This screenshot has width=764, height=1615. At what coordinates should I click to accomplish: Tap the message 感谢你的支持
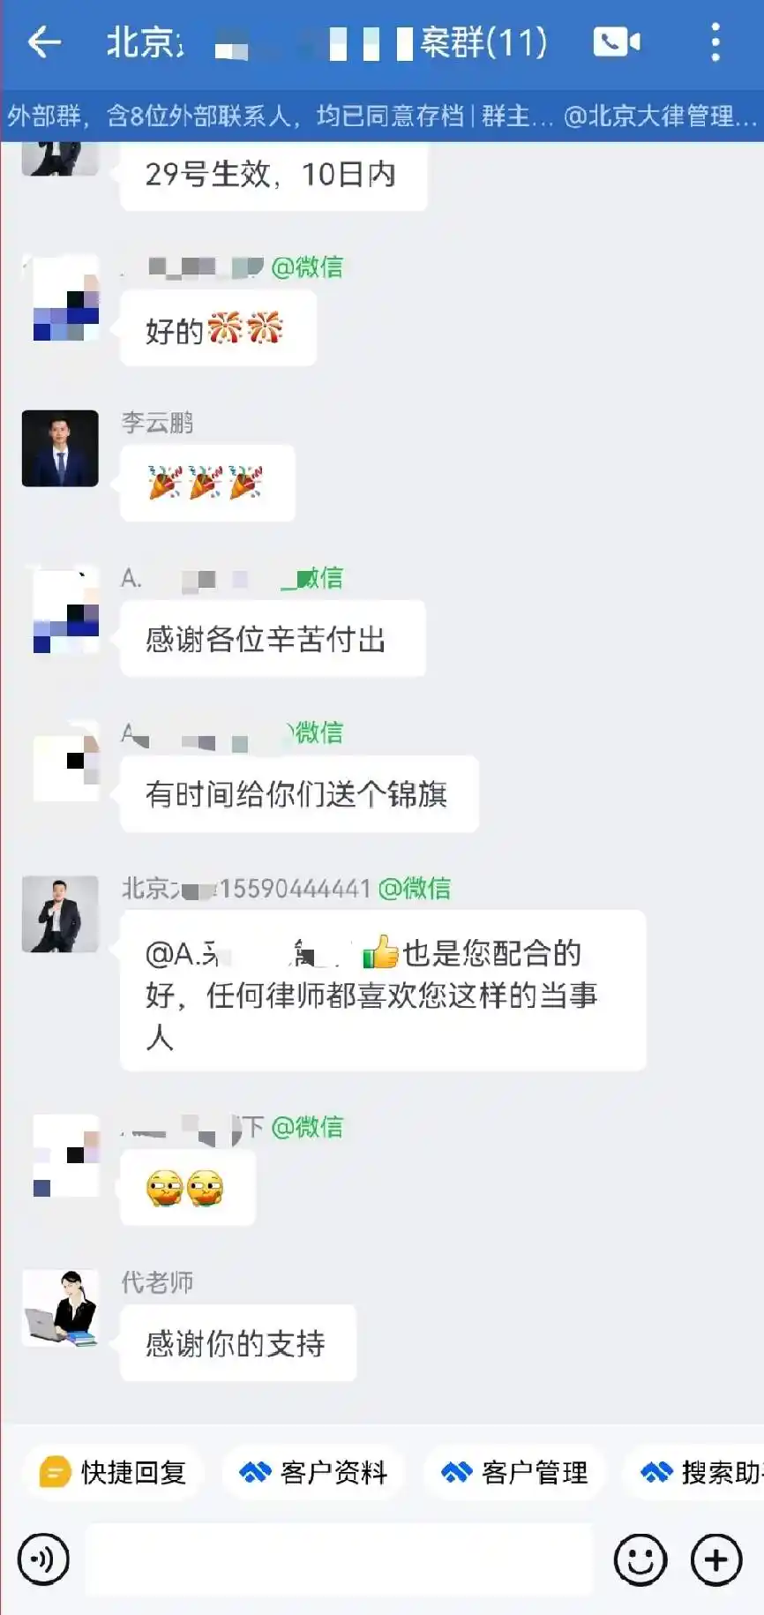238,1343
